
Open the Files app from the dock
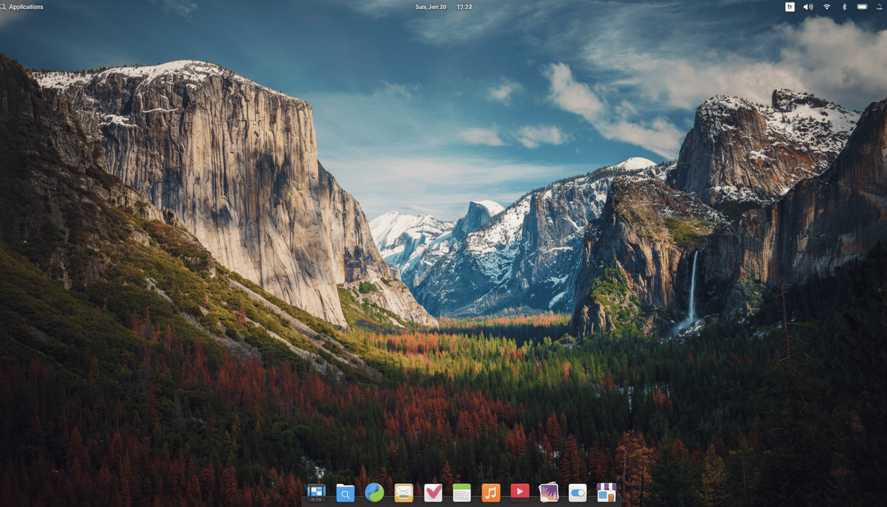point(345,492)
